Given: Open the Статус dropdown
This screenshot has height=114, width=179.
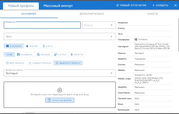Looking at the screenshot, I should coord(99,25).
